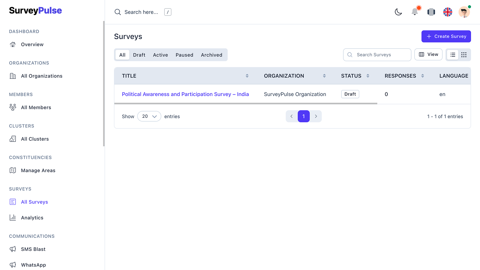The image size is (480, 270).
Task: Click the Analytics bar chart icon
Action: [x=13, y=217]
